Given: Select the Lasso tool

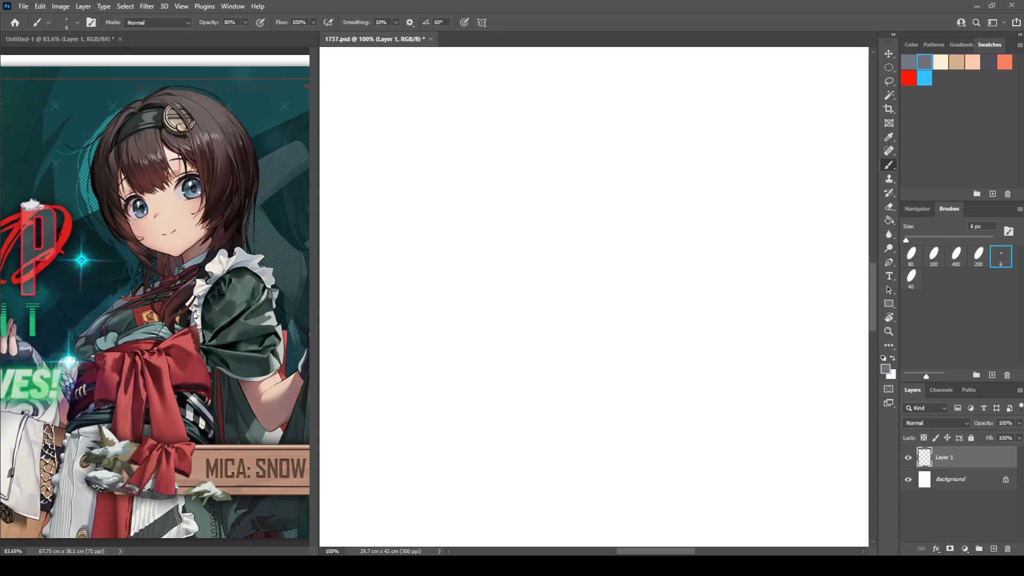Looking at the screenshot, I should [x=889, y=82].
